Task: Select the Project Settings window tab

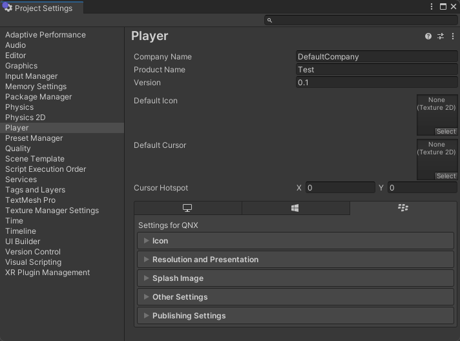Action: [x=41, y=8]
